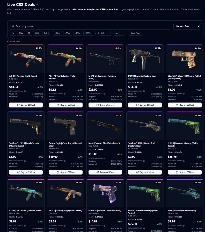
Task: Click info icon on Nova Sobek's Bite reference prices
Action: [x=104, y=158]
